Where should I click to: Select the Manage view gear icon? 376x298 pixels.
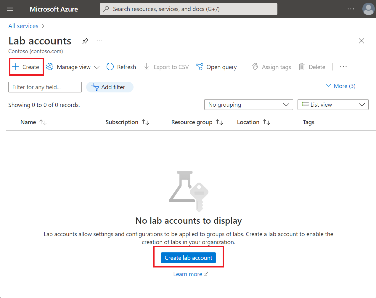pyautogui.click(x=49, y=67)
